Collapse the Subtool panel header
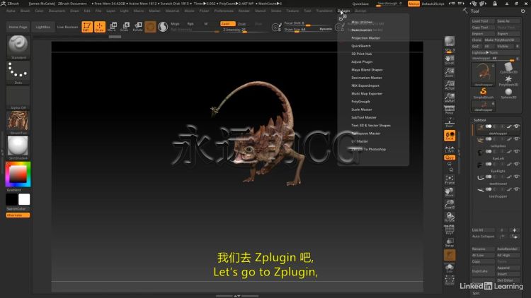 pos(479,120)
